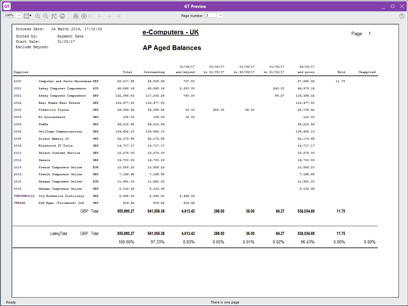Viewport: 408px width, 306px height.
Task: Click supplier code CWBUSHMILLS
Action: 24,196
